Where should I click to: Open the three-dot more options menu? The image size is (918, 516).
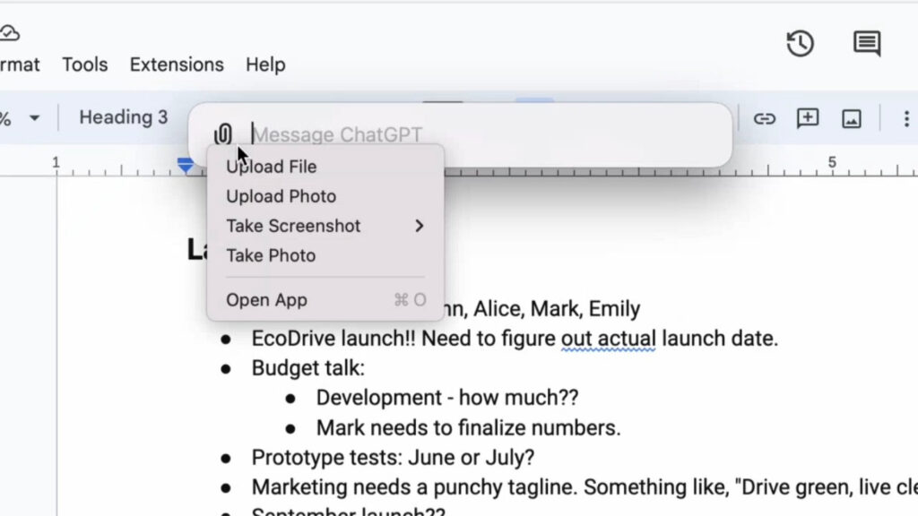[906, 119]
